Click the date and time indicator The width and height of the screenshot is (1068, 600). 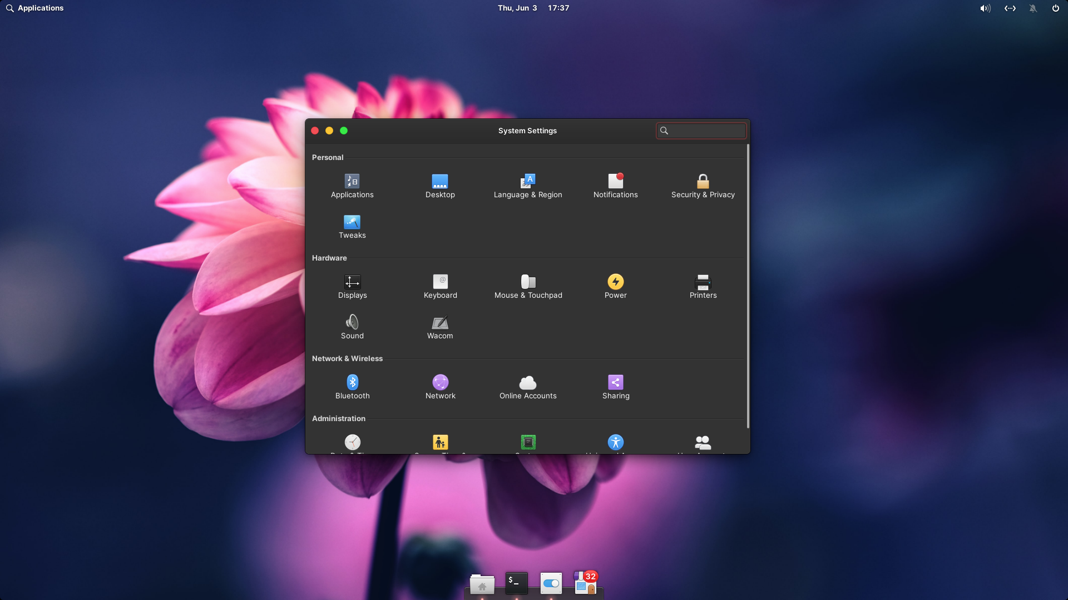pyautogui.click(x=533, y=8)
